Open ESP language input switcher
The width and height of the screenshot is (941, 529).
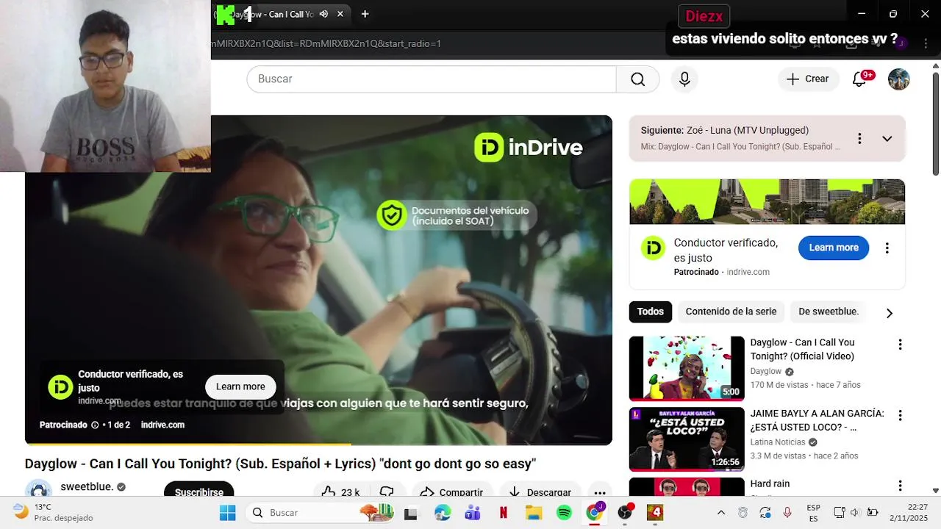coord(813,512)
